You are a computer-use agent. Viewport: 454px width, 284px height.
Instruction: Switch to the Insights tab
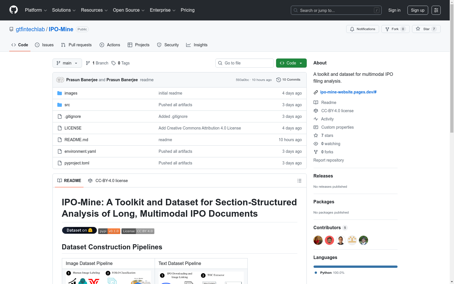tap(197, 45)
